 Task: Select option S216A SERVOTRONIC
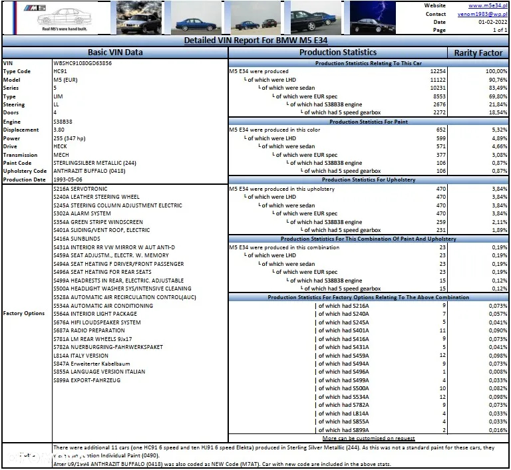tap(80, 189)
